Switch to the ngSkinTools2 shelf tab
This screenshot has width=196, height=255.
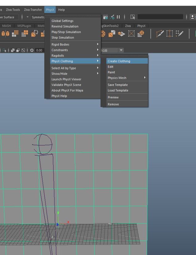[110, 26]
